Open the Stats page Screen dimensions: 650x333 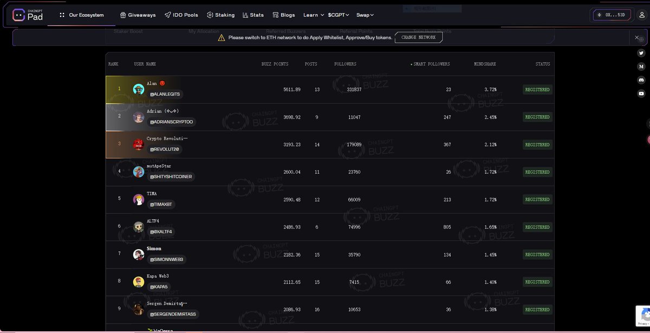pos(253,15)
